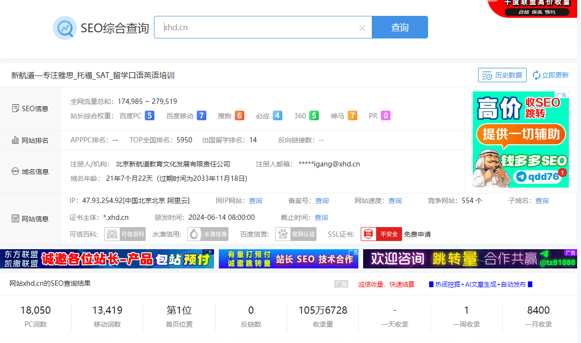The image size is (581, 343).
Task: Click 颁发时间 value 2024-06-14 08:00:00
Action: point(222,217)
